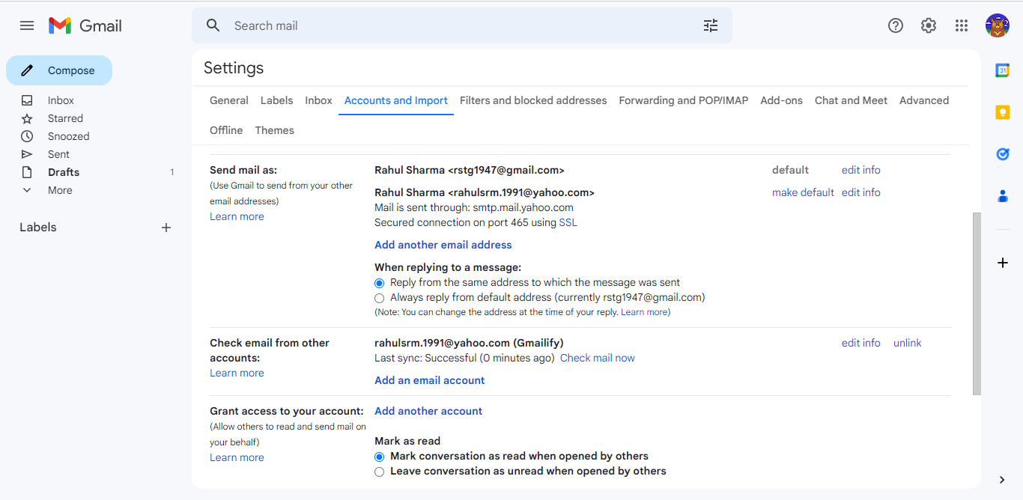Click the Sent arrow icon

[27, 154]
